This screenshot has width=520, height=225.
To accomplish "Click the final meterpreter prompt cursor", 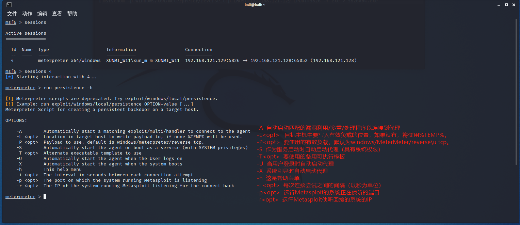I will [45, 197].
